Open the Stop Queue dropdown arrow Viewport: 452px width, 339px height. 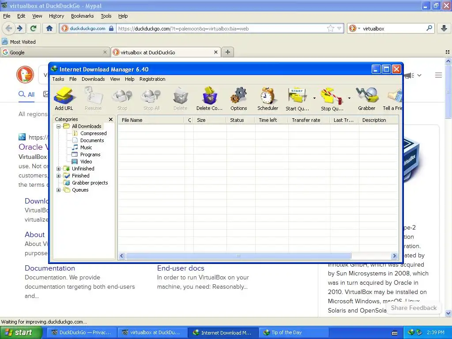(x=349, y=98)
